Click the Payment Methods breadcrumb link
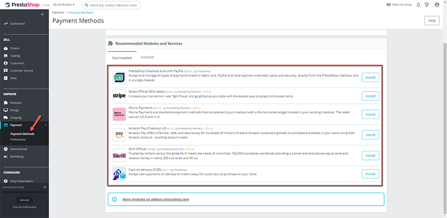 (x=81, y=13)
